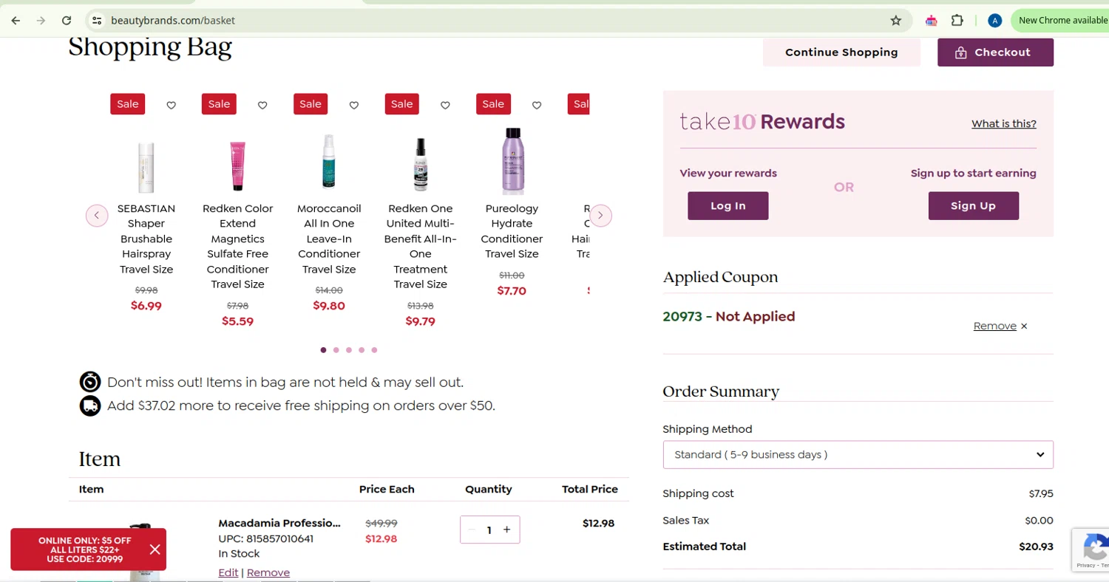Open the Chrome profile avatar
Image resolution: width=1109 pixels, height=582 pixels.
pos(995,20)
